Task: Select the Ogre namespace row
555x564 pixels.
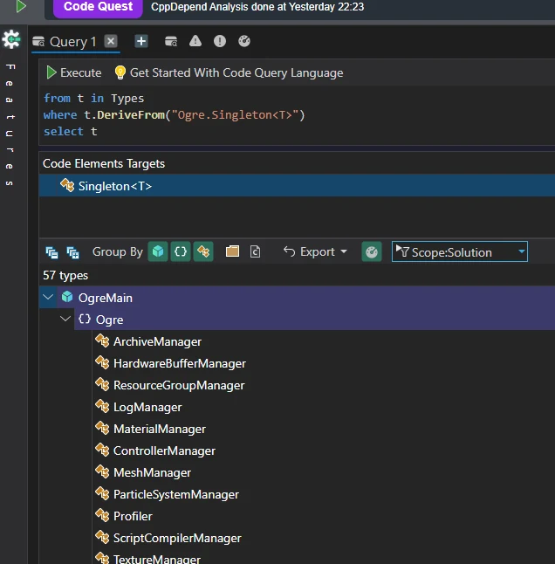Action: point(314,320)
